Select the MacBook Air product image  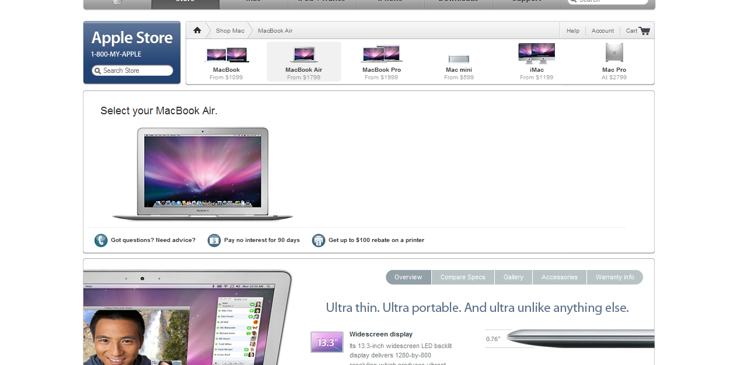tap(303, 54)
